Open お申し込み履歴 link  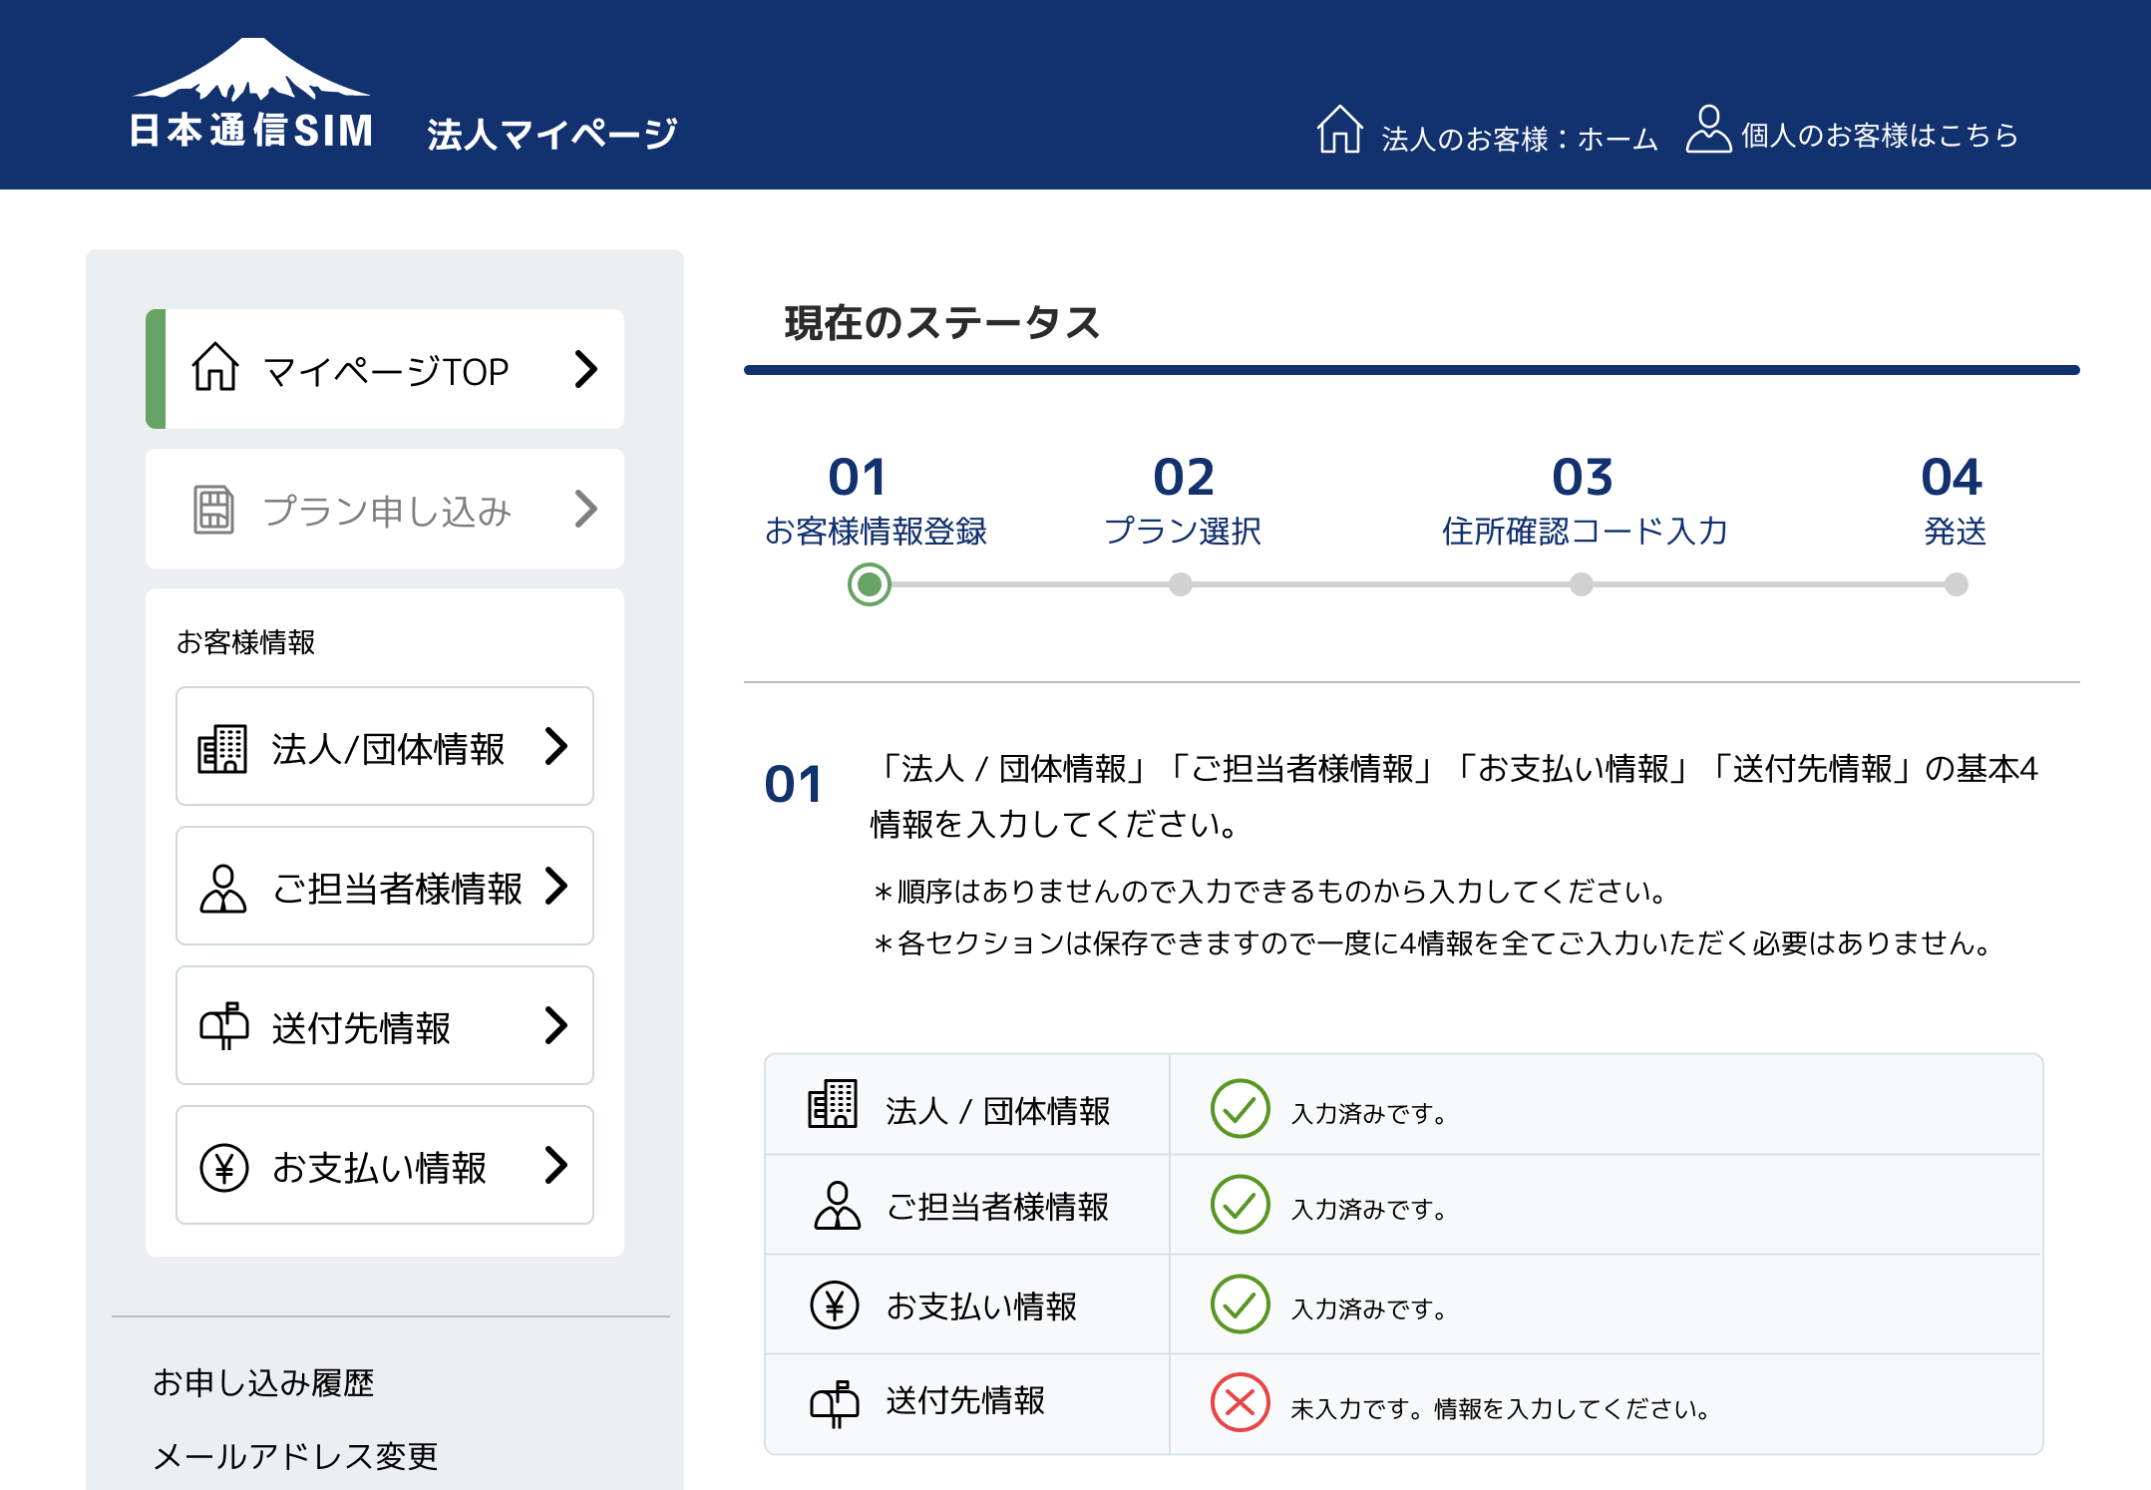(263, 1382)
